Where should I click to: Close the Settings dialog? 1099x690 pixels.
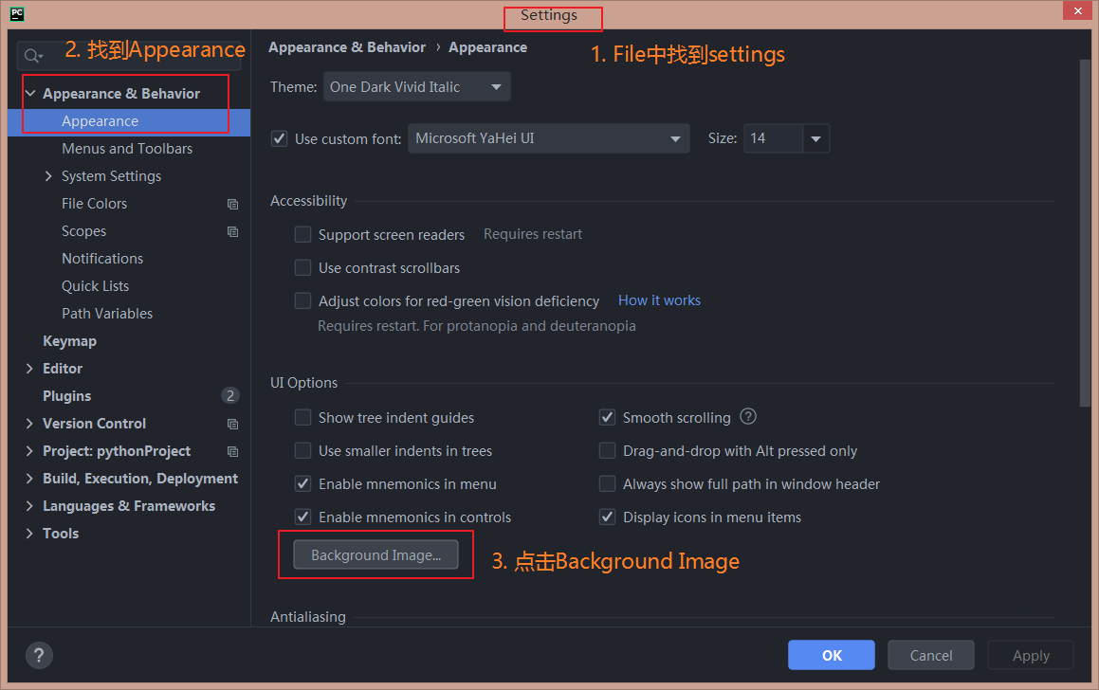pyautogui.click(x=1078, y=10)
